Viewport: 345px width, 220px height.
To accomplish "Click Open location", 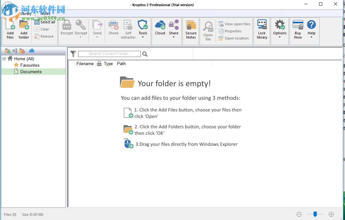I will 233,38.
